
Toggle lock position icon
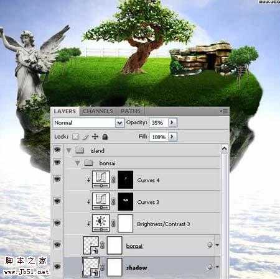[95, 137]
